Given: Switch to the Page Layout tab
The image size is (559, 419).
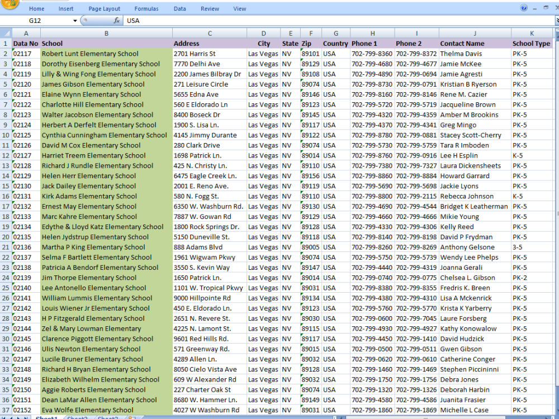Looking at the screenshot, I should pos(104,8).
